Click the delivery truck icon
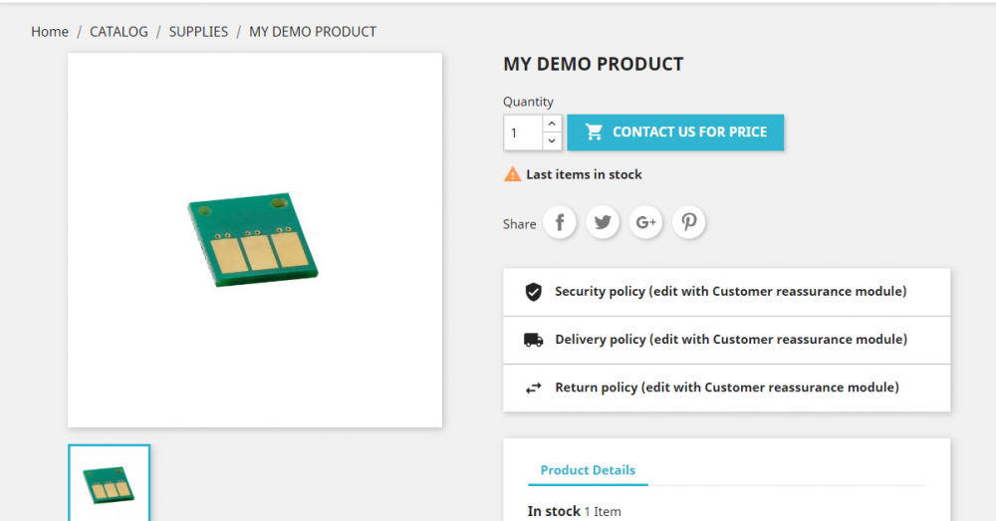Image resolution: width=996 pixels, height=521 pixels. click(x=534, y=340)
